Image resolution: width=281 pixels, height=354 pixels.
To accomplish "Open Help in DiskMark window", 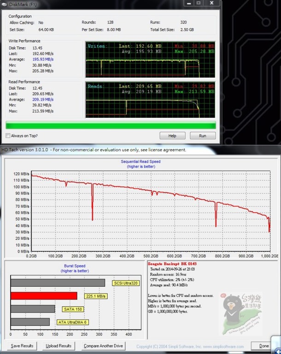I will (172, 136).
